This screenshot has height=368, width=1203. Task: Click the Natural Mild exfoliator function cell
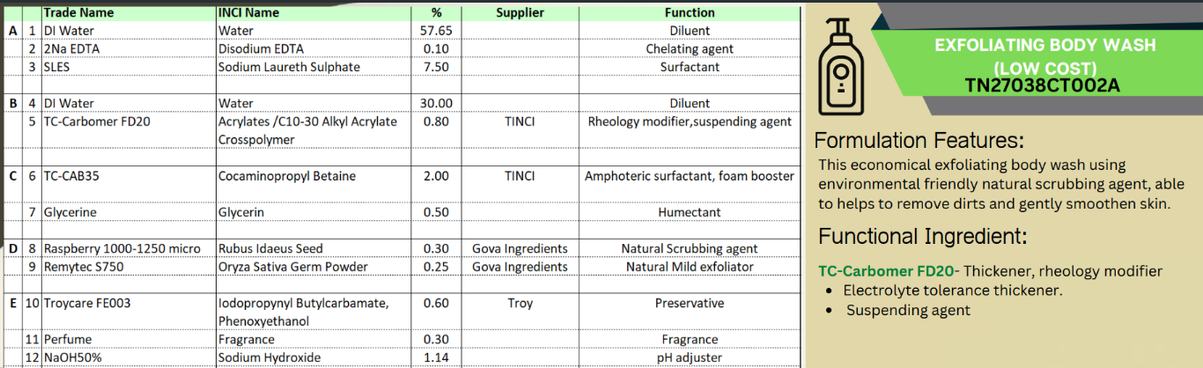pos(690,267)
